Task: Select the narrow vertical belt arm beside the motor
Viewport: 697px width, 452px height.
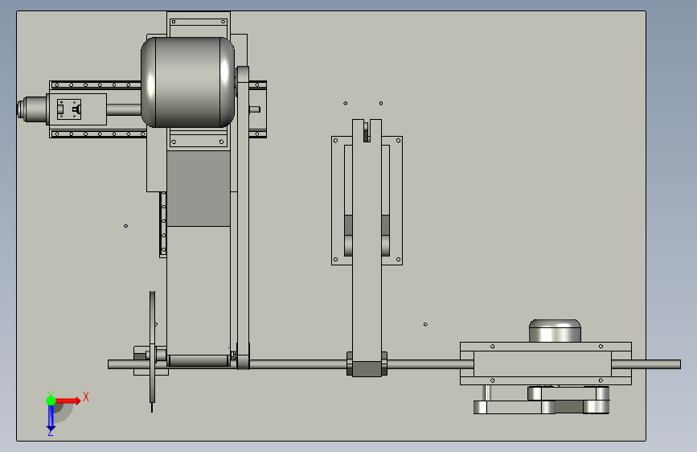Action: point(243,218)
